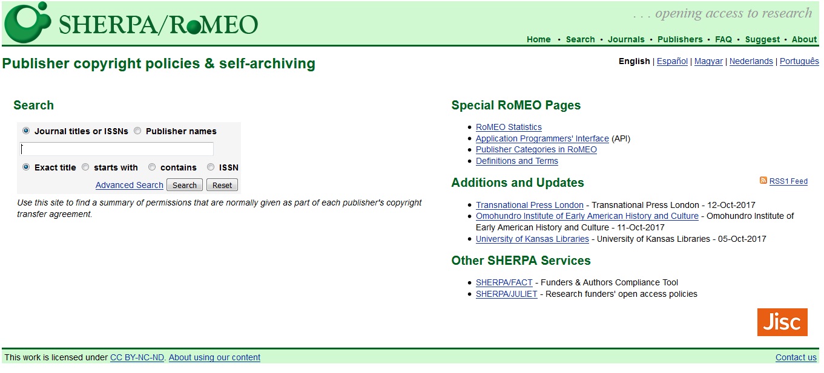Click the Publisher copyright policies page title
Image resolution: width=824 pixels, height=373 pixels.
159,63
